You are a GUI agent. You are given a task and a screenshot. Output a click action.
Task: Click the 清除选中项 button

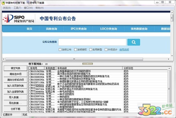16,74
